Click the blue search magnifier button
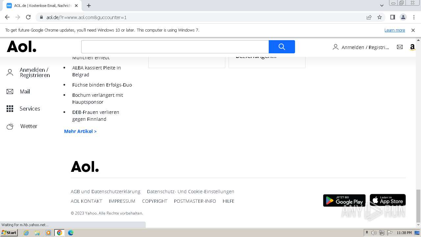The width and height of the screenshot is (421, 237). click(x=282, y=47)
